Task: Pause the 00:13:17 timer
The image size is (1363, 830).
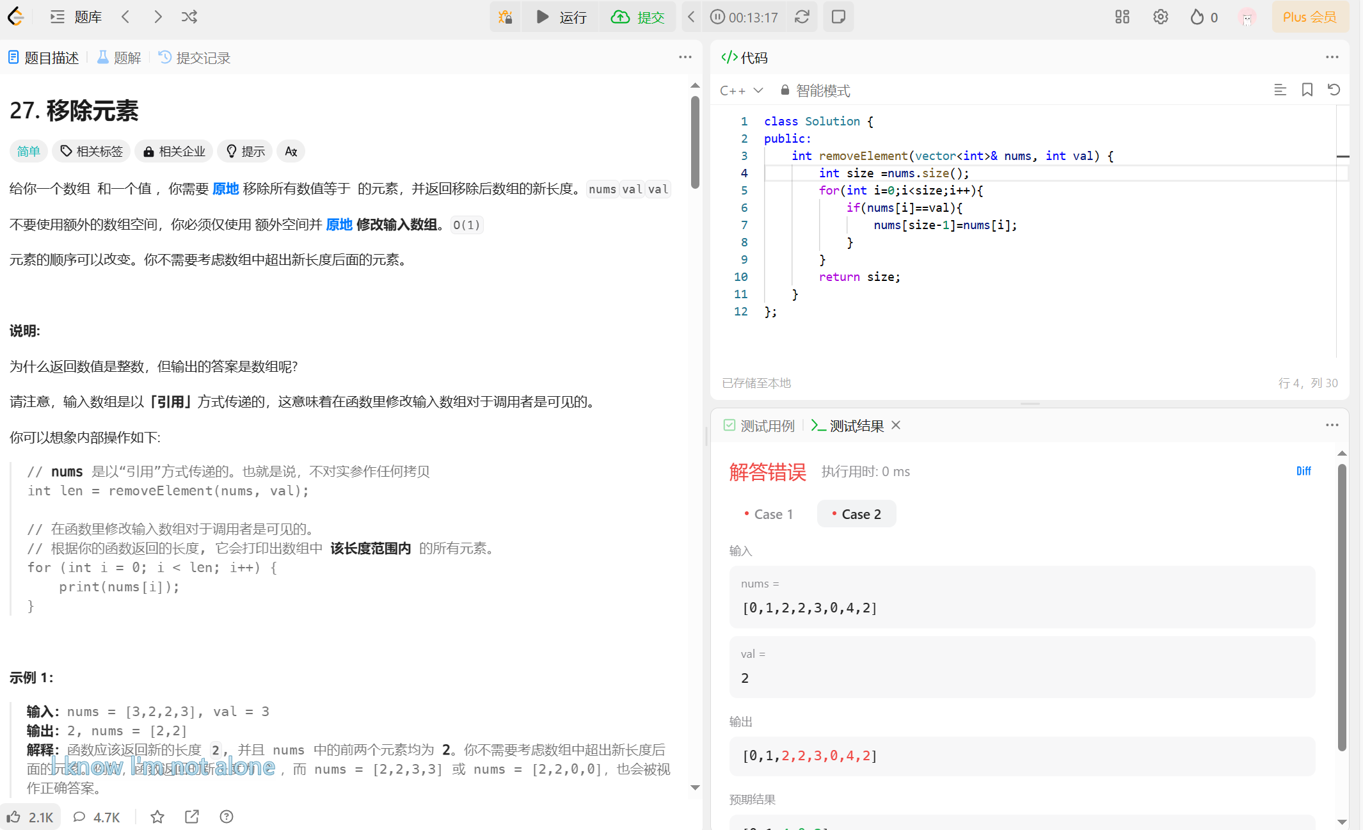Action: pyautogui.click(x=718, y=17)
